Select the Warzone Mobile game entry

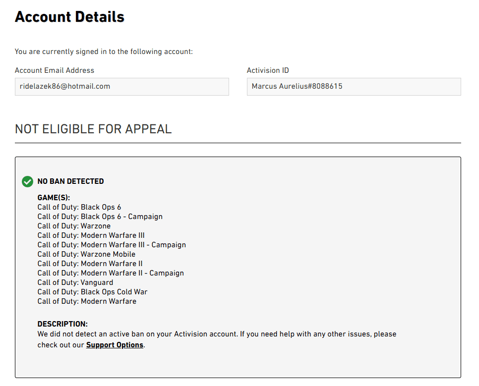click(86, 254)
